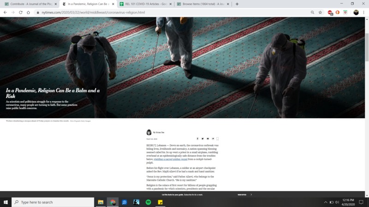Share article on Twitter
369x207 pixels.
202,138
